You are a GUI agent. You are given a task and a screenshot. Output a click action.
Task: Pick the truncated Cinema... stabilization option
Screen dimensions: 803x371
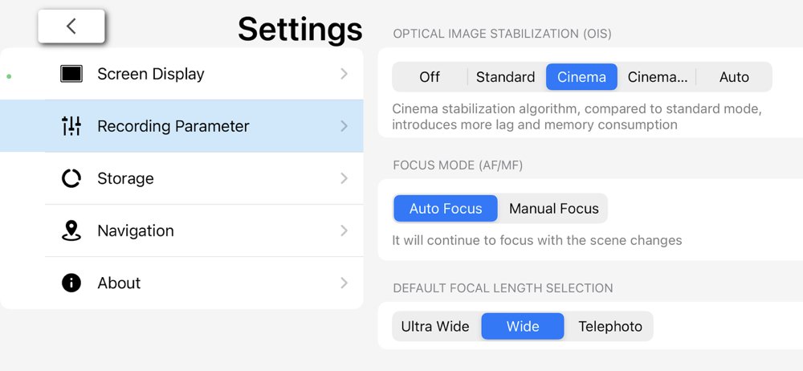coord(657,77)
